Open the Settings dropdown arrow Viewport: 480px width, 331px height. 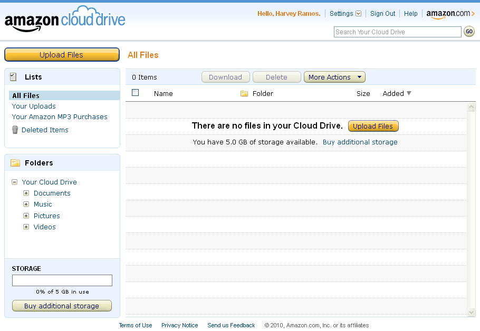tap(359, 14)
